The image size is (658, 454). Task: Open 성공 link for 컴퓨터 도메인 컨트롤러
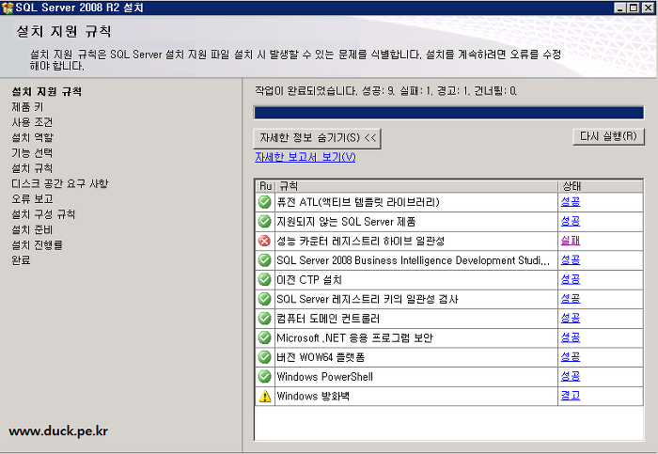pyautogui.click(x=571, y=318)
